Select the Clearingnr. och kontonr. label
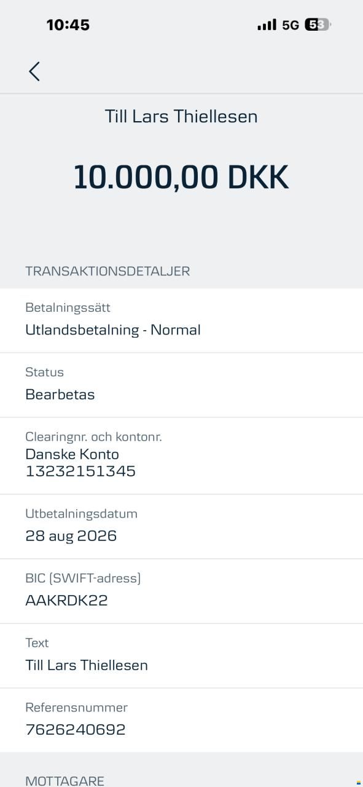Image resolution: width=363 pixels, height=787 pixels. point(93,437)
